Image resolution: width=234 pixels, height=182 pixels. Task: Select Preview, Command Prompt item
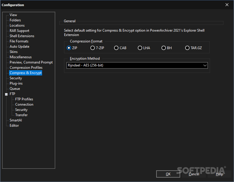pos(31,62)
